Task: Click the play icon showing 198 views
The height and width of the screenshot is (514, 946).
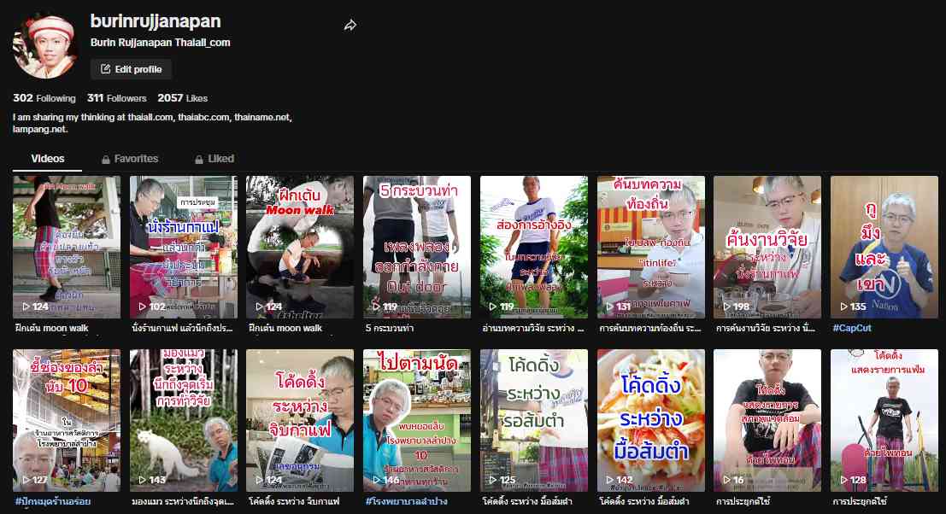Action: point(726,307)
